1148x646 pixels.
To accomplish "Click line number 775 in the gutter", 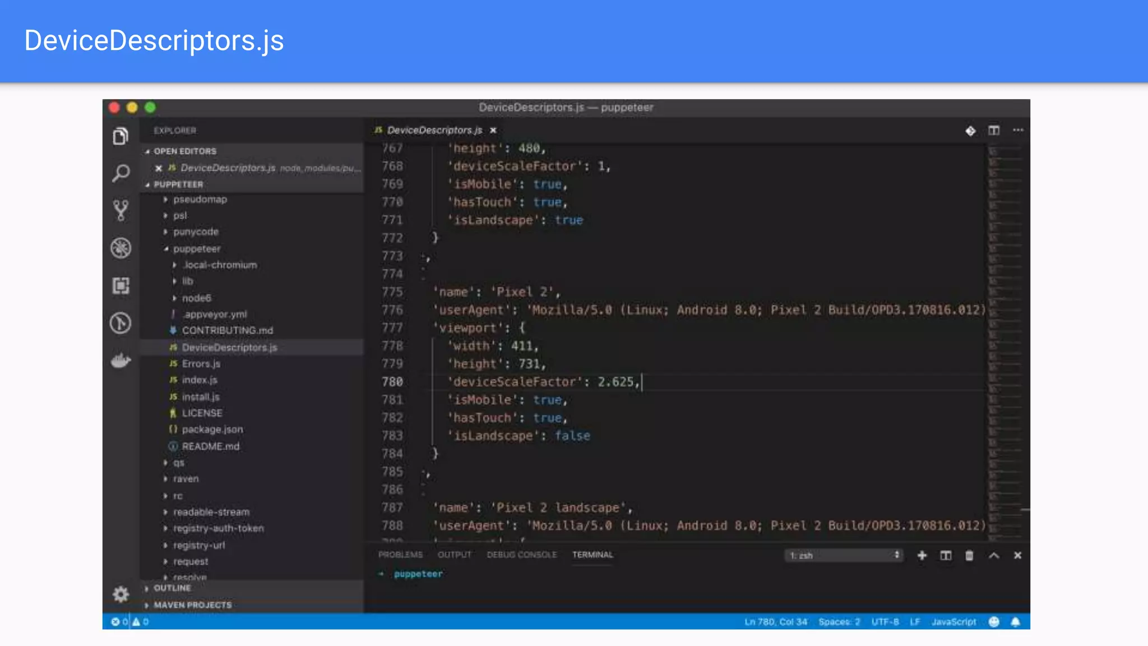I will click(x=392, y=292).
